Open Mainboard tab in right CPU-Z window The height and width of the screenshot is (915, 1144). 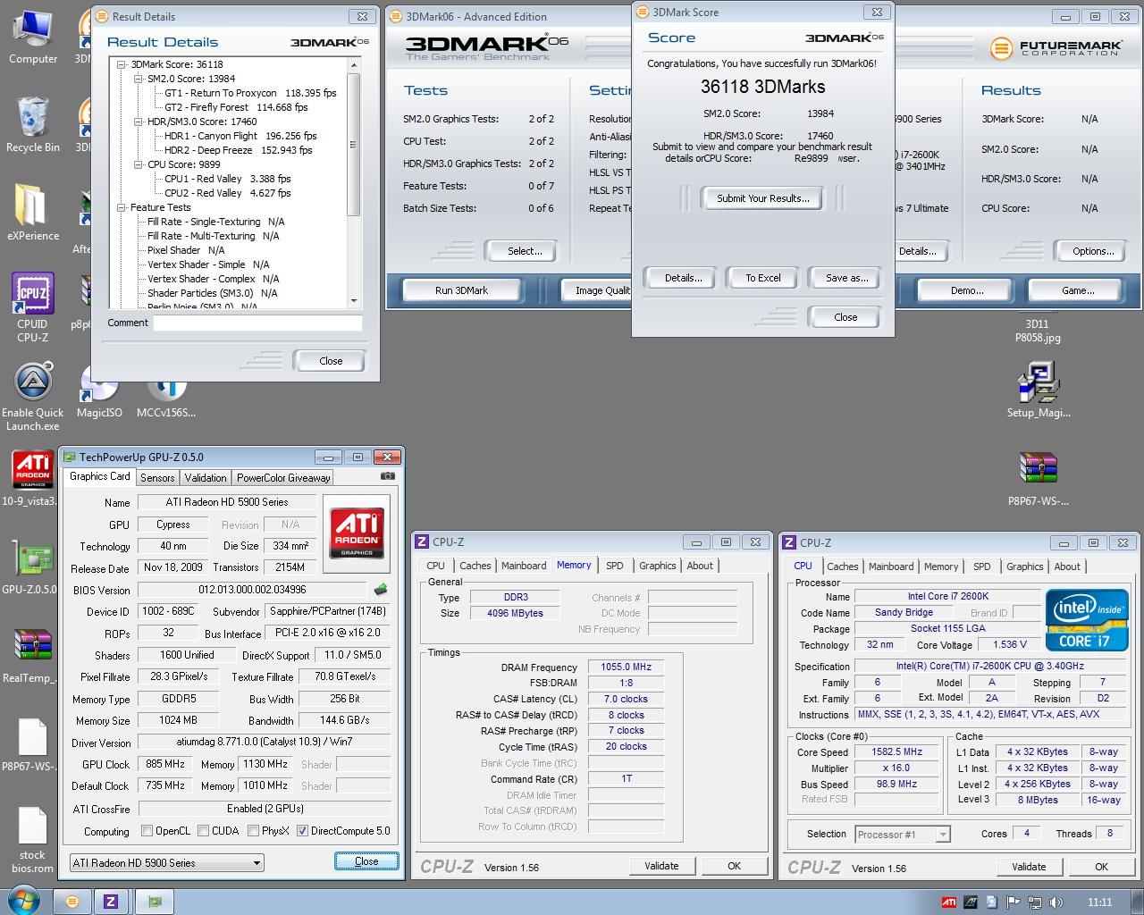[891, 567]
